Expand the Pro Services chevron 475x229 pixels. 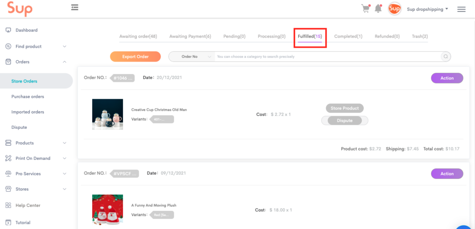pos(64,173)
